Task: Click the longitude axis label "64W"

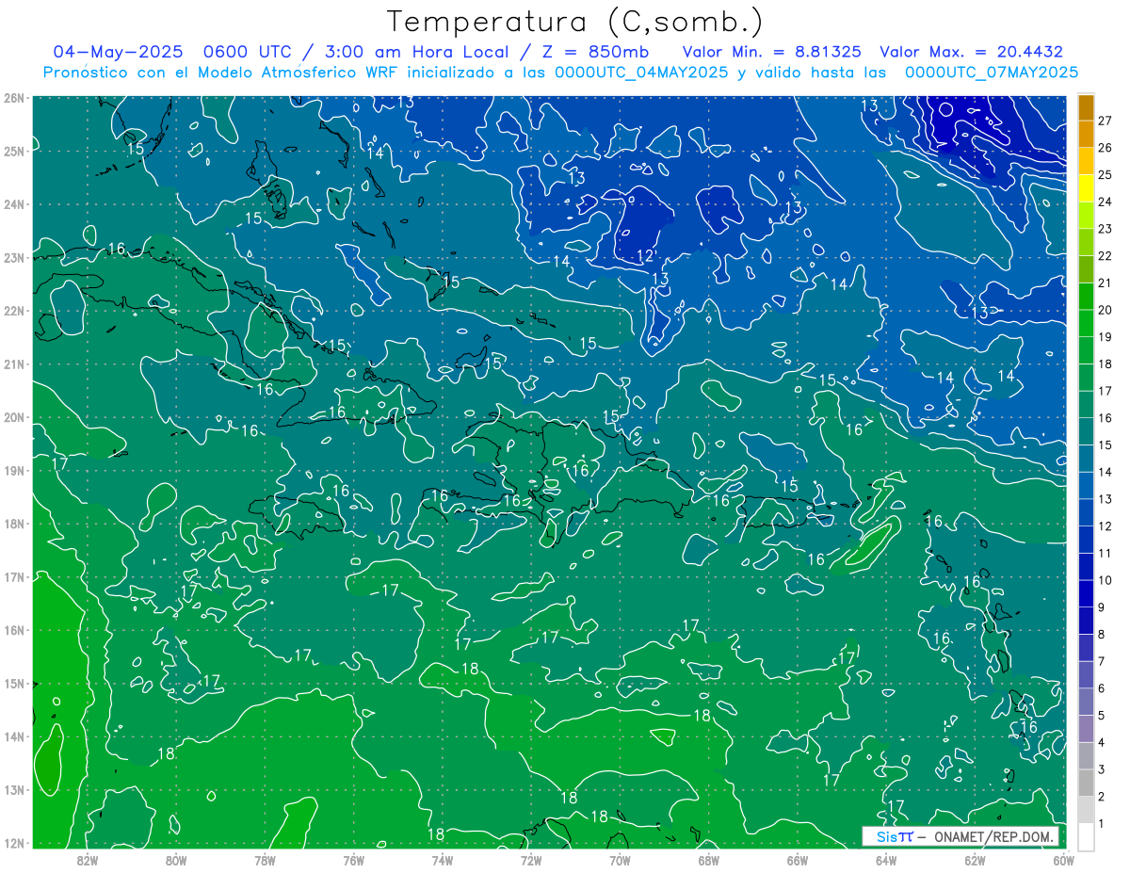Action: 885,859
